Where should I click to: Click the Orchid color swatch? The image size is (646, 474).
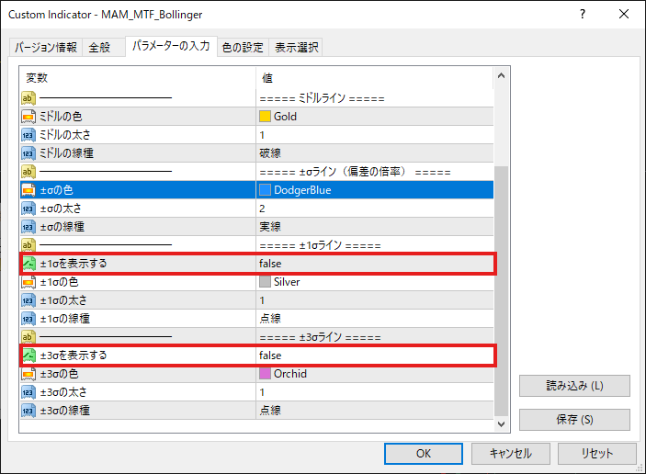pos(265,374)
